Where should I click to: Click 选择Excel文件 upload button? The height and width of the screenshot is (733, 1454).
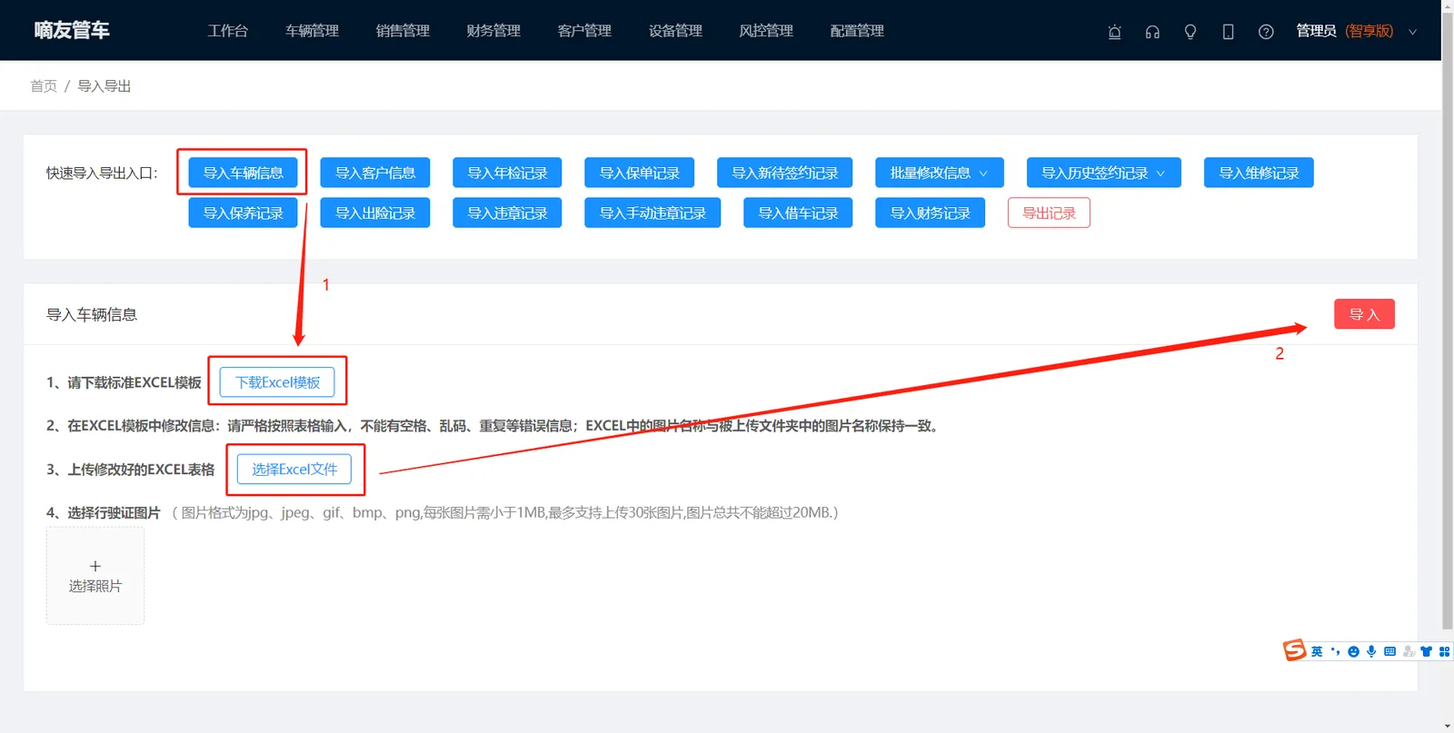click(x=294, y=469)
